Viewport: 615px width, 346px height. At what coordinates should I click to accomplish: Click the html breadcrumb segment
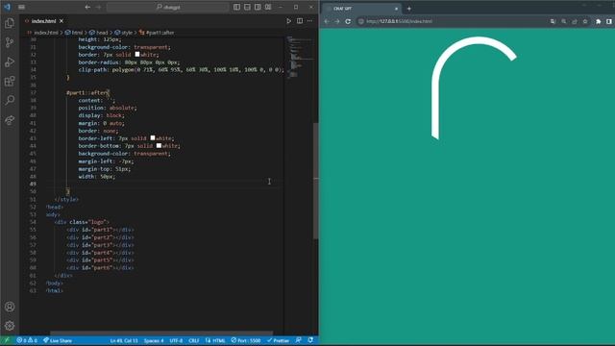coord(74,33)
